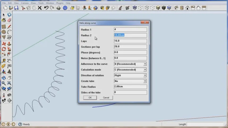Select the Text label tool

point(9,66)
